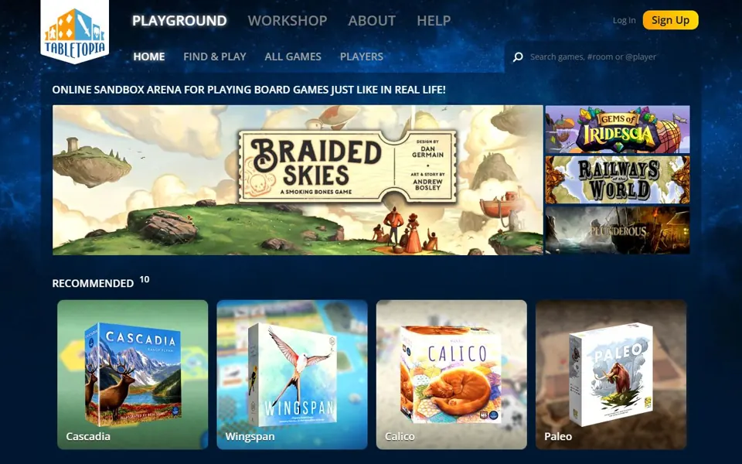
Task: Open the Paleo game card
Action: click(611, 374)
